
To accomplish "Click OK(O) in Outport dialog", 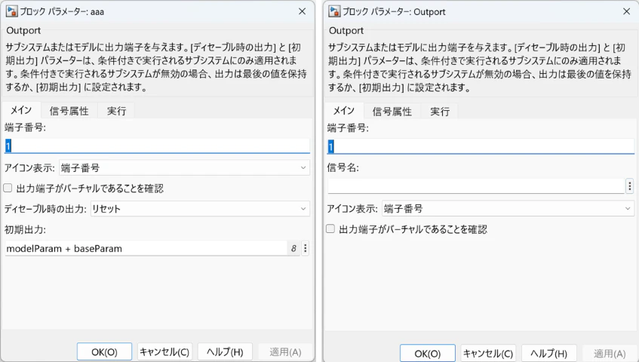I will pyautogui.click(x=428, y=354).
